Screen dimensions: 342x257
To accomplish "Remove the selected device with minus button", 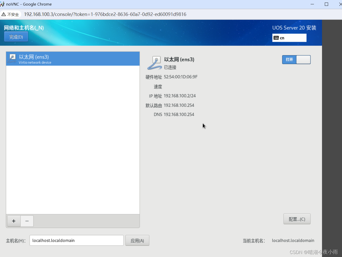I will point(27,221).
